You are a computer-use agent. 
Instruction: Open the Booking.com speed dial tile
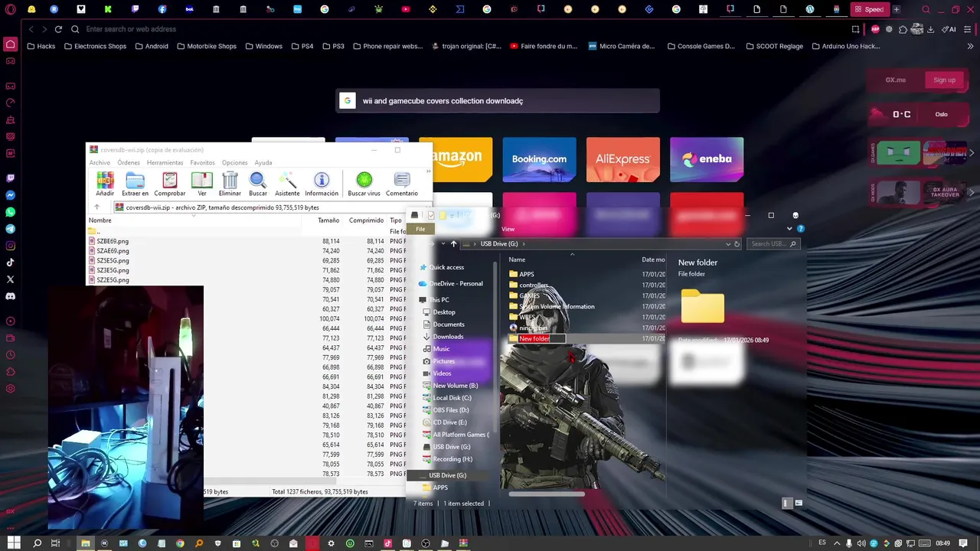click(539, 159)
